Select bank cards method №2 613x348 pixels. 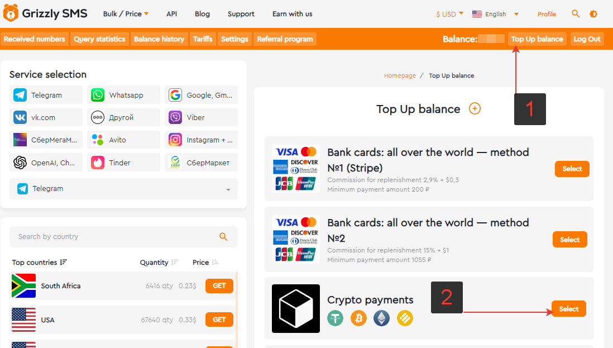[x=569, y=240]
